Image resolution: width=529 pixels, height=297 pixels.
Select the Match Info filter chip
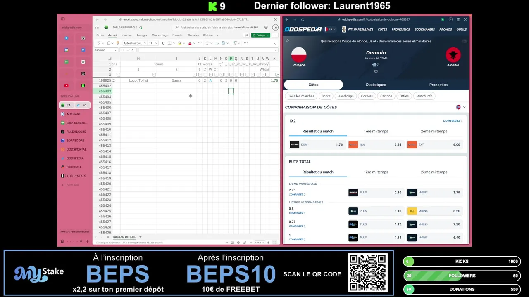tap(424, 96)
